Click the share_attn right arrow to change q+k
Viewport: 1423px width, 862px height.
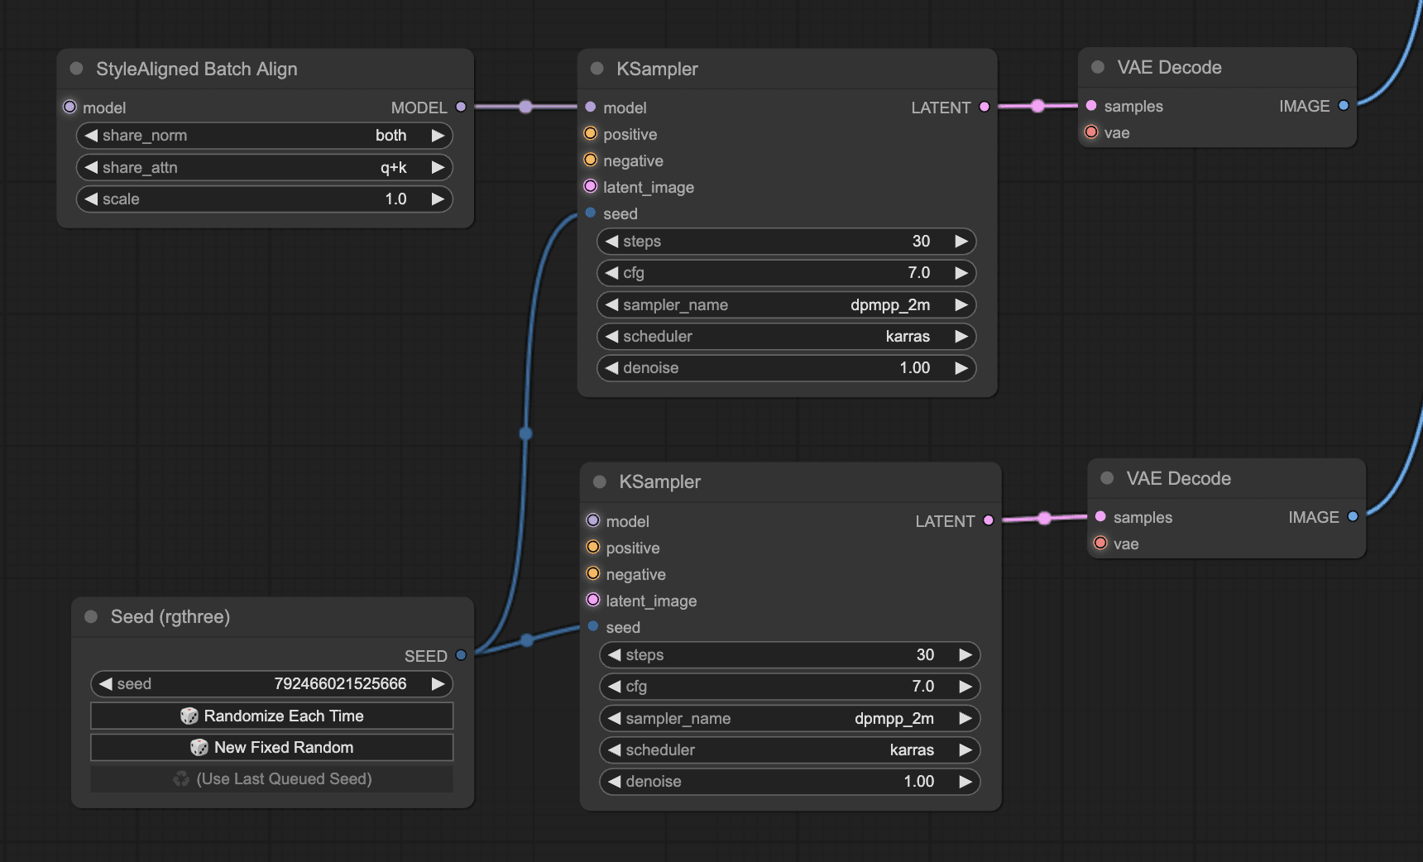pos(438,168)
